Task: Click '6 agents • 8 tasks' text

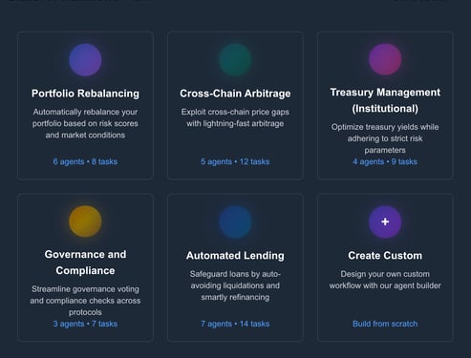Action: point(85,161)
